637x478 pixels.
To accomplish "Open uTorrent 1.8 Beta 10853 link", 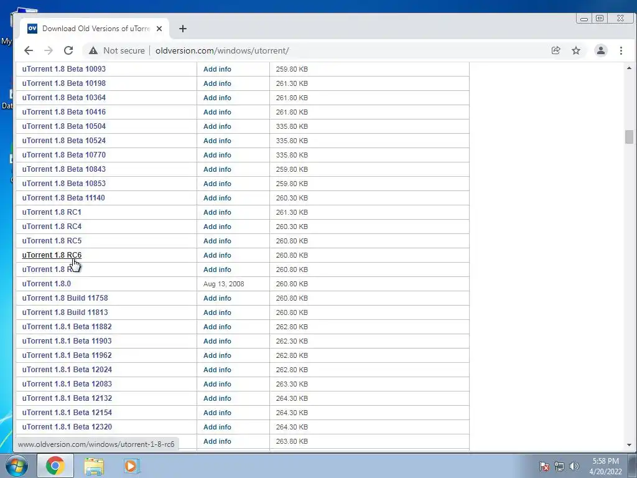I will click(x=64, y=184).
